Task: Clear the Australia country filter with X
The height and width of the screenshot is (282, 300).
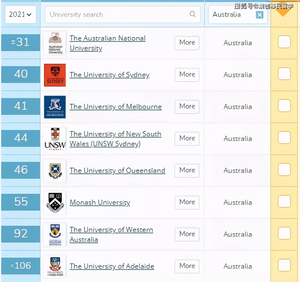Action: (260, 15)
